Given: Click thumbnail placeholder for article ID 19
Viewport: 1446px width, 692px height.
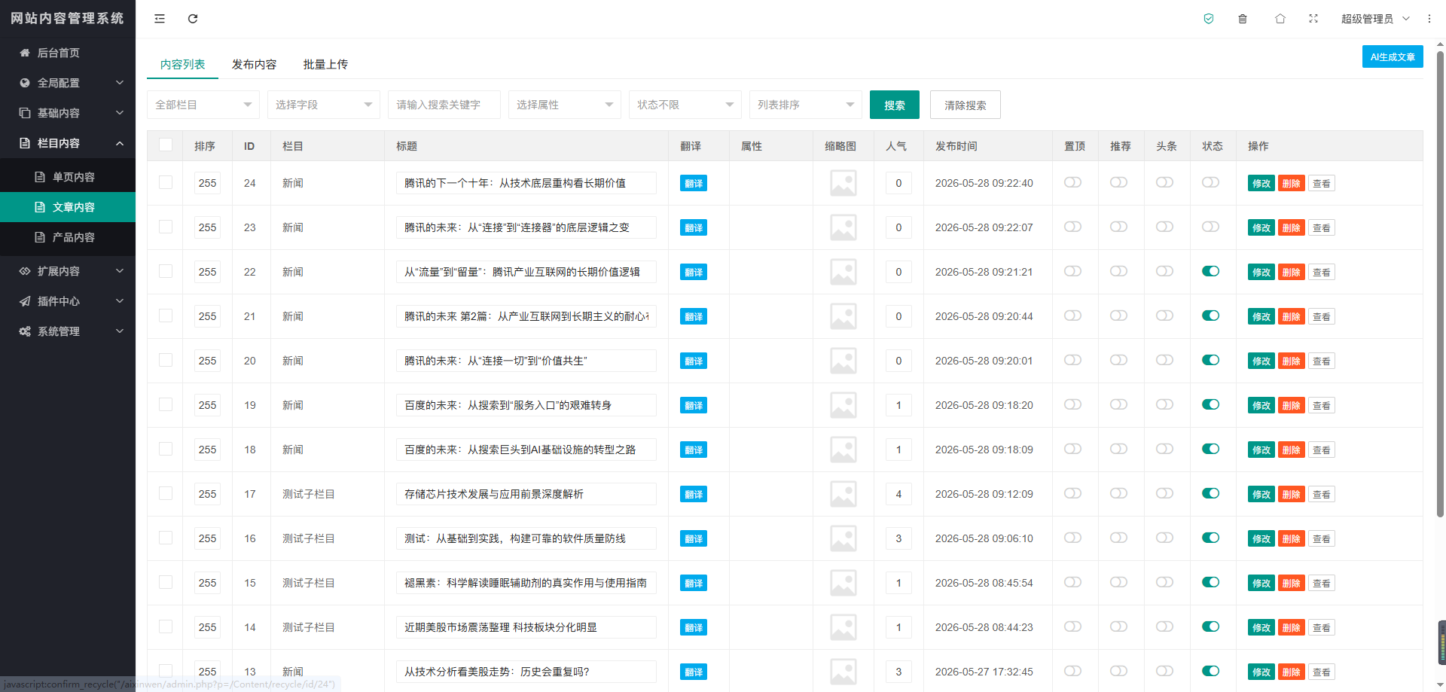Looking at the screenshot, I should (x=843, y=405).
